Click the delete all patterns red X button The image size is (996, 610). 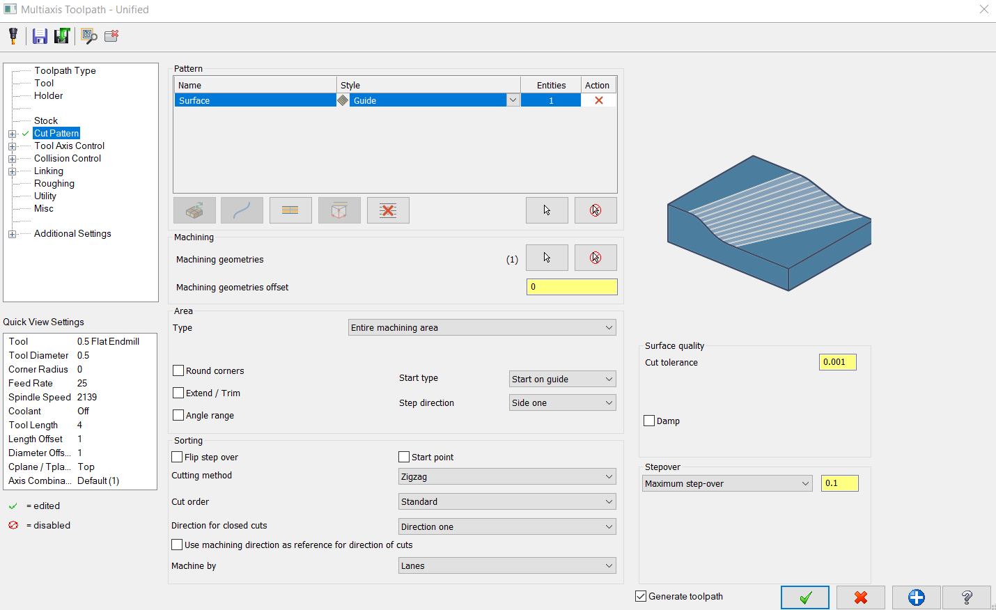coord(388,210)
